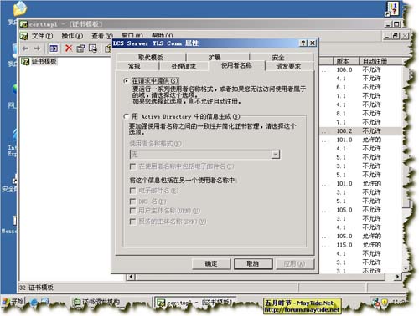
Task: Click the refresh/export toolbar icon
Action: pyautogui.click(x=92, y=48)
